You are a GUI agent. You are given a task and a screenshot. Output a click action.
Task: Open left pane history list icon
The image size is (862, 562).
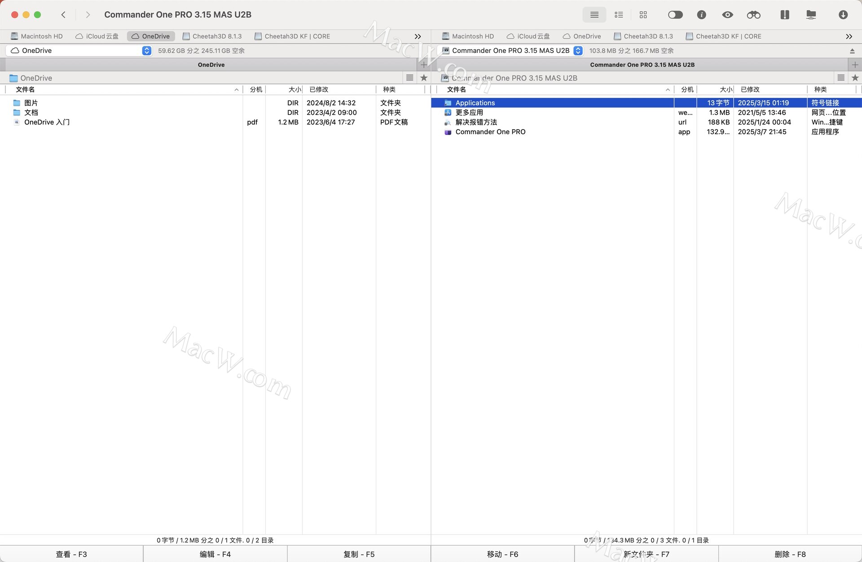click(x=409, y=78)
